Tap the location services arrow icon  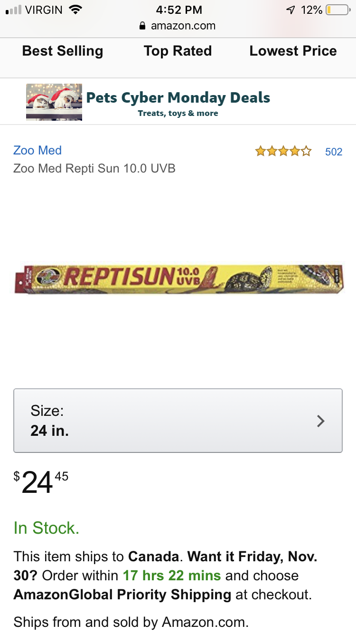(x=290, y=10)
